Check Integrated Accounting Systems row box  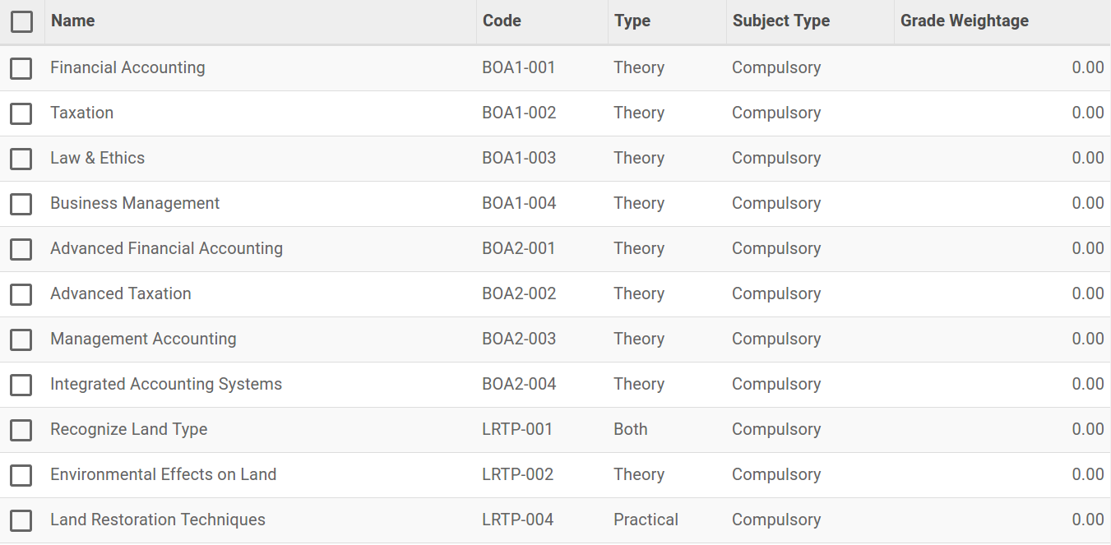click(x=21, y=385)
